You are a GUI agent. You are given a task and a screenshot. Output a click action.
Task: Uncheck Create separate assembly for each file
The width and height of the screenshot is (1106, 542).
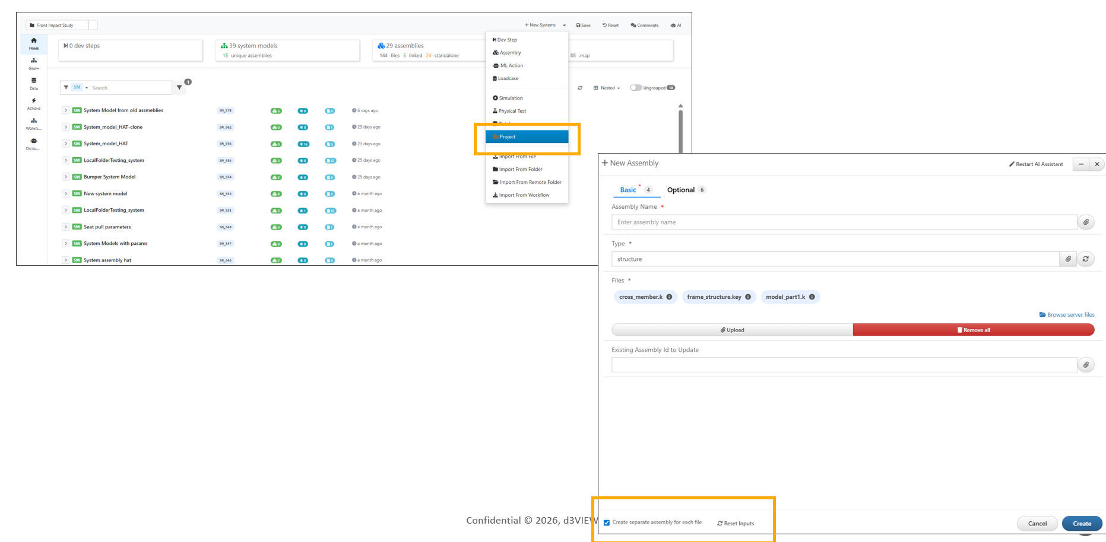(607, 523)
